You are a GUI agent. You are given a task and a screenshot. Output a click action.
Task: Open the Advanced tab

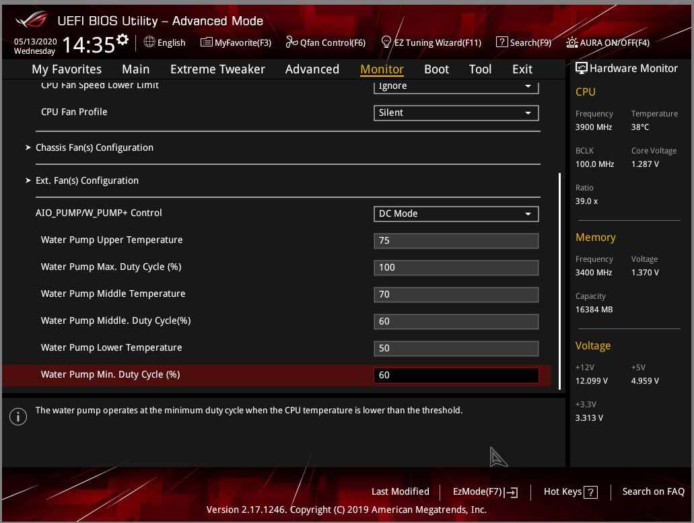pyautogui.click(x=312, y=69)
